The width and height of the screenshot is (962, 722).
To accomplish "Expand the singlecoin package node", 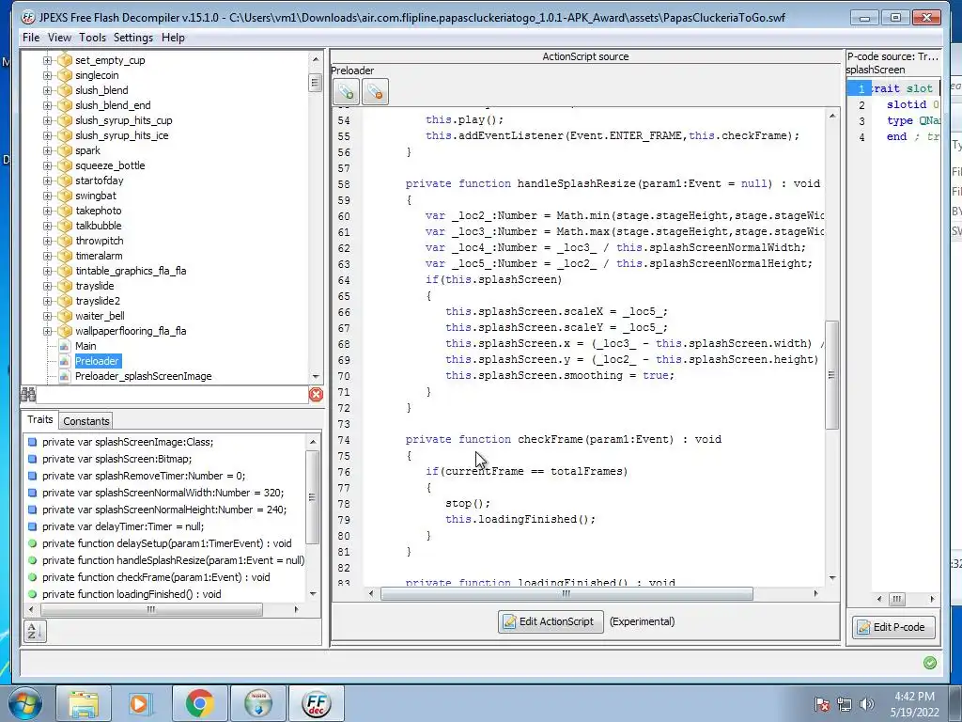I will [47, 75].
